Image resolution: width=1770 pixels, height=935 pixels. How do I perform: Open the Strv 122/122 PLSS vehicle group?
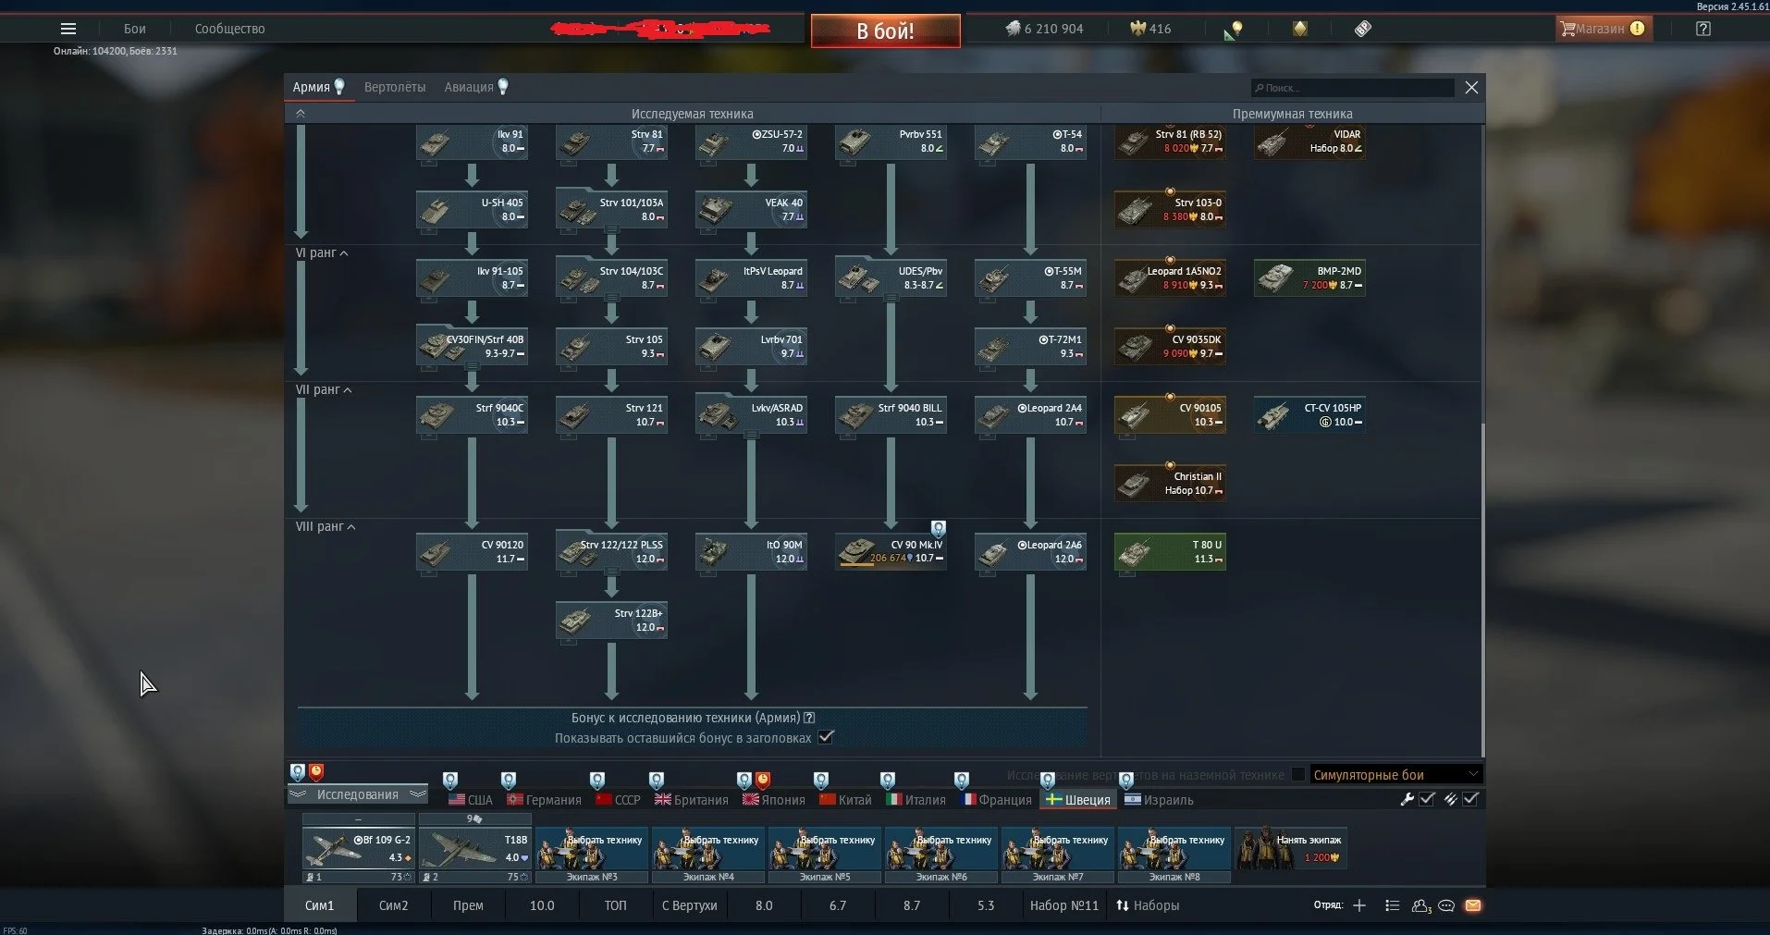(611, 552)
